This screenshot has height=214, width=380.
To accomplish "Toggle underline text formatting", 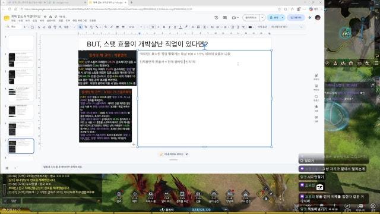I will tap(175, 27).
